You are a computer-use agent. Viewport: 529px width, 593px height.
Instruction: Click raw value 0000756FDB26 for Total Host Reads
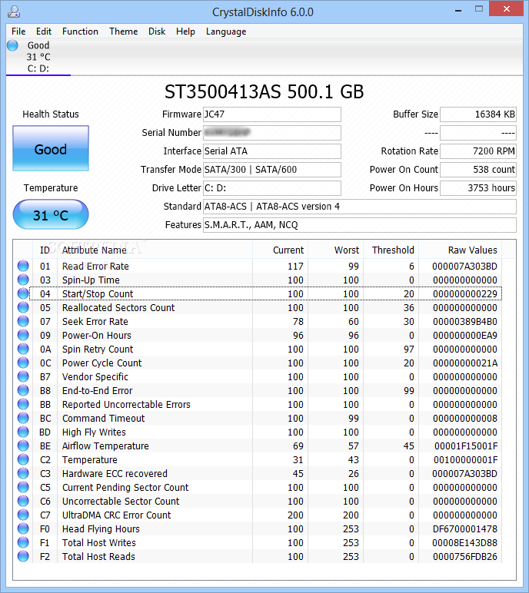tap(465, 557)
